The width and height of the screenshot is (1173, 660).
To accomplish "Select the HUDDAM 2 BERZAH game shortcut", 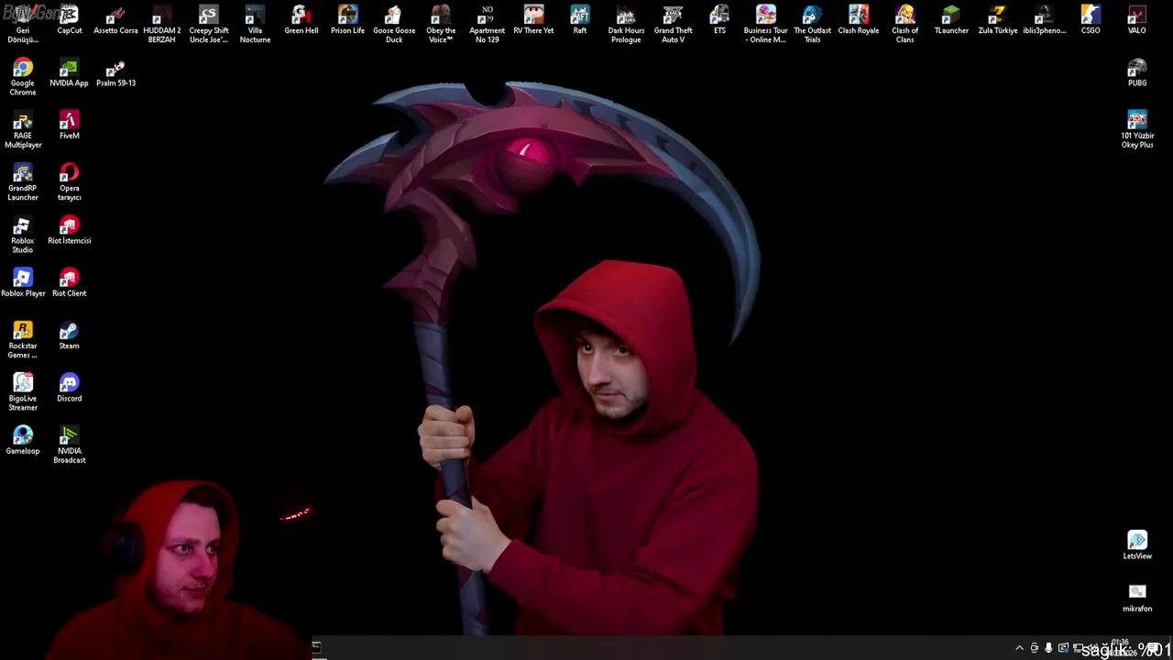I will [x=162, y=24].
